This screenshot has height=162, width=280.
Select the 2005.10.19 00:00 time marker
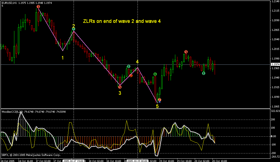coord(137,160)
